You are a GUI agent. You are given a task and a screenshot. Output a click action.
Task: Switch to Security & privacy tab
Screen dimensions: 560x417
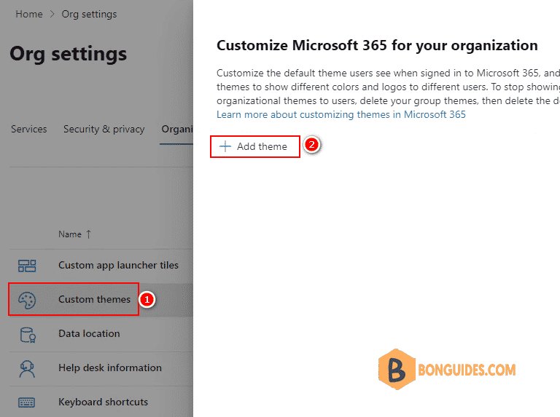[104, 129]
